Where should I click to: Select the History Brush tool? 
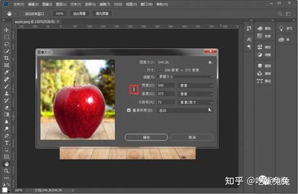[x=7, y=101]
